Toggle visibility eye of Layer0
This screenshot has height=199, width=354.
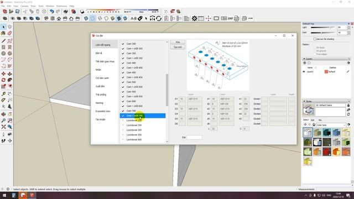304,72
